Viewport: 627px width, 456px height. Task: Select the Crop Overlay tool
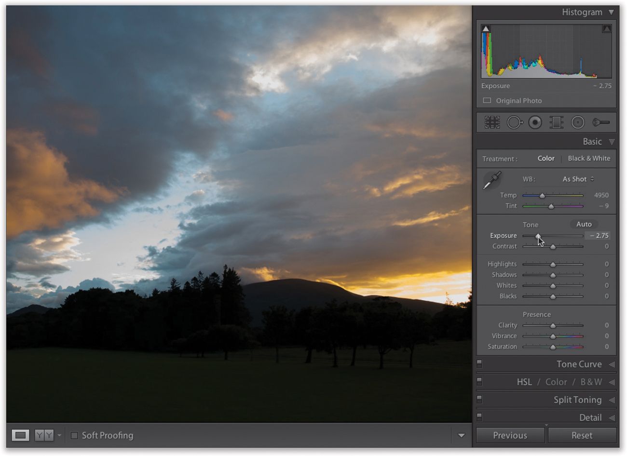492,122
